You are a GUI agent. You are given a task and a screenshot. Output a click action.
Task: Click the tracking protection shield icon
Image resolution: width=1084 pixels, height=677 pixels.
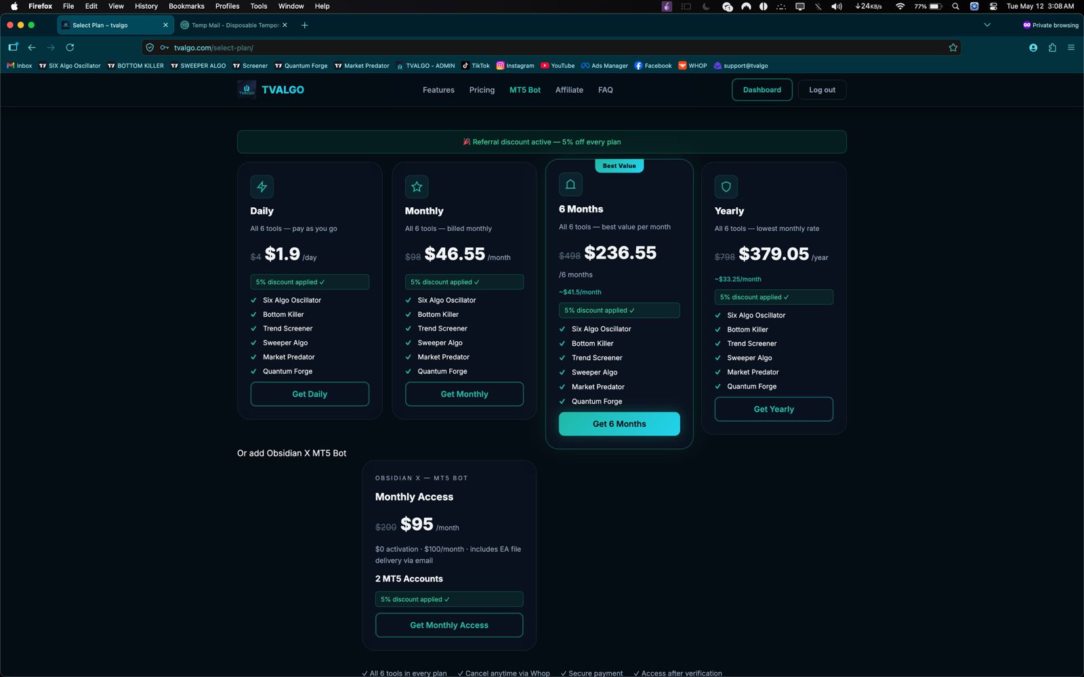pos(150,47)
